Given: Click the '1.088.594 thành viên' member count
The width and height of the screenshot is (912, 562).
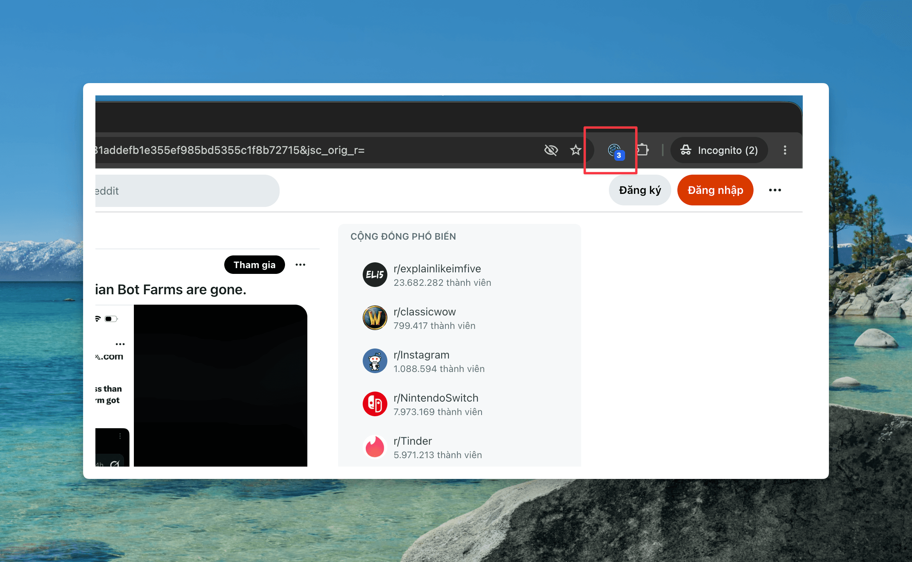Looking at the screenshot, I should click(439, 369).
